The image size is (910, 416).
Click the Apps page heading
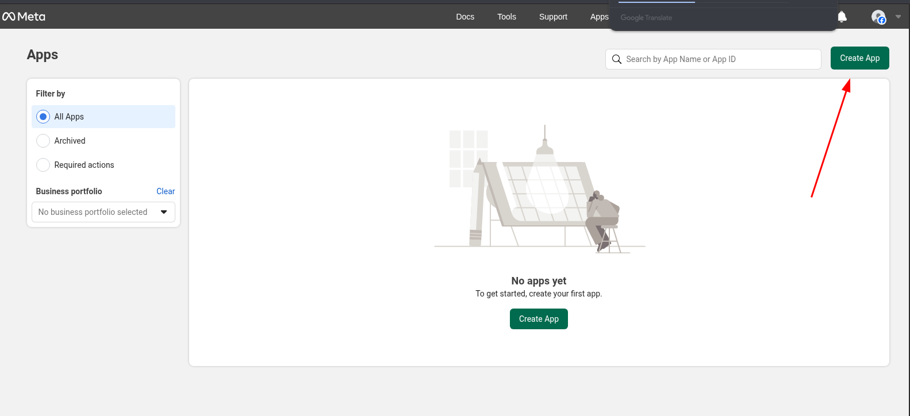43,55
